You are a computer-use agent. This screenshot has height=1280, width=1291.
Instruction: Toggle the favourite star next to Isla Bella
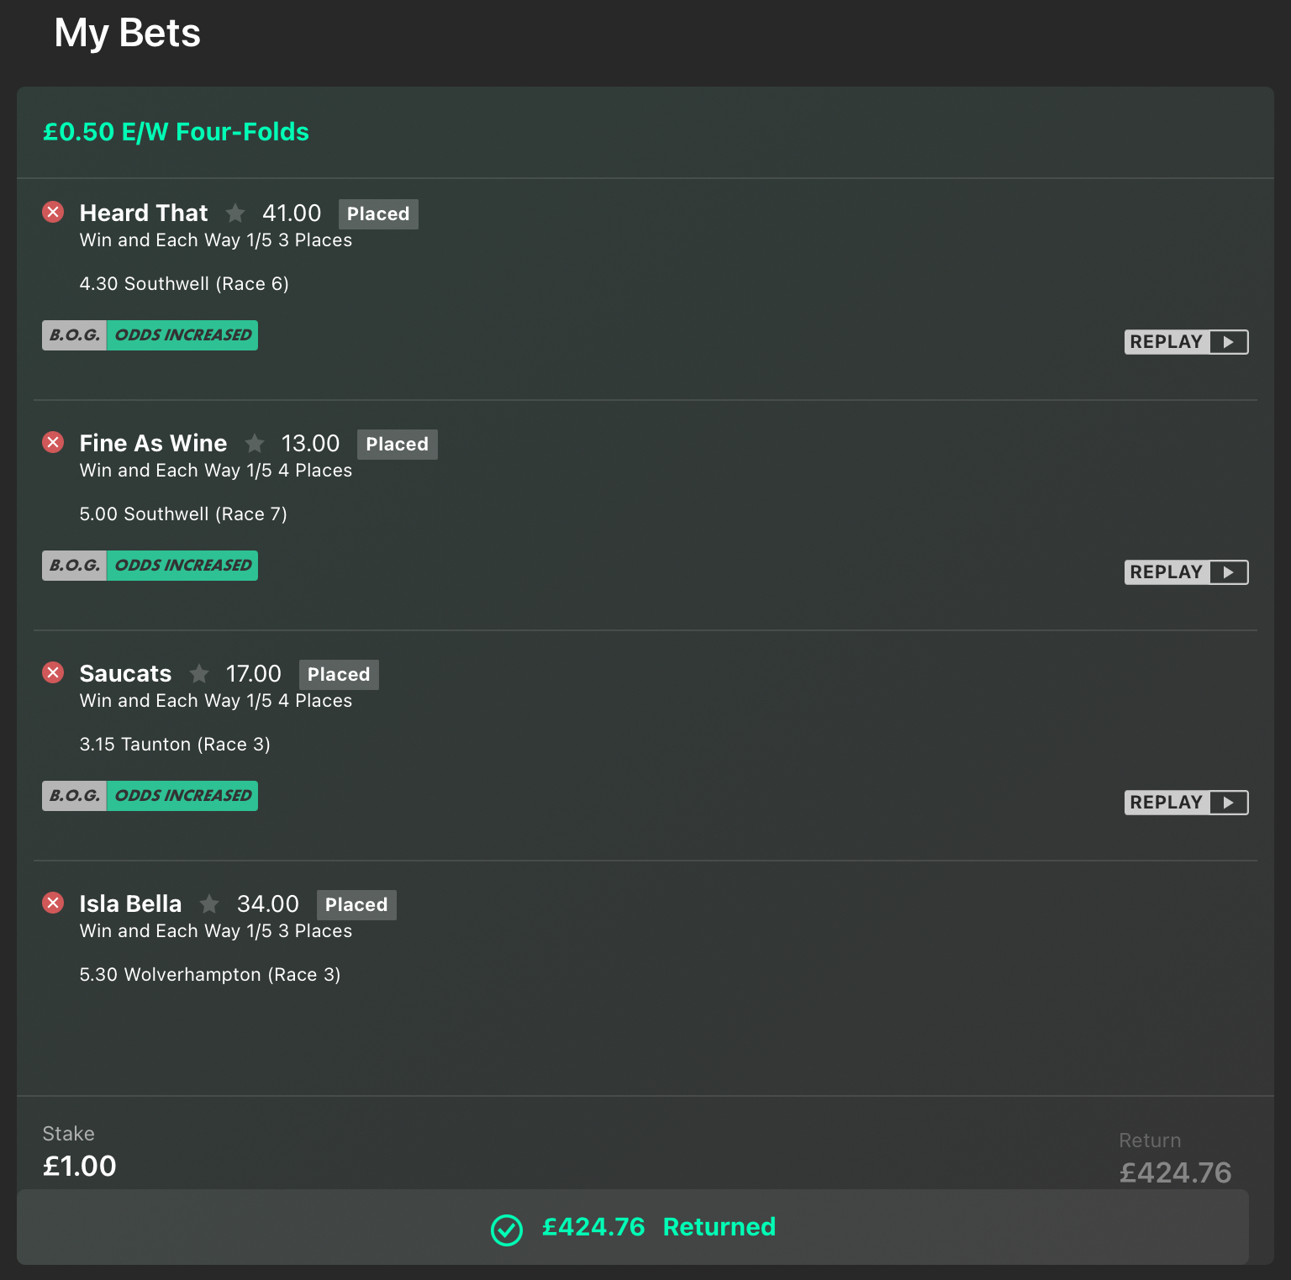coord(209,903)
